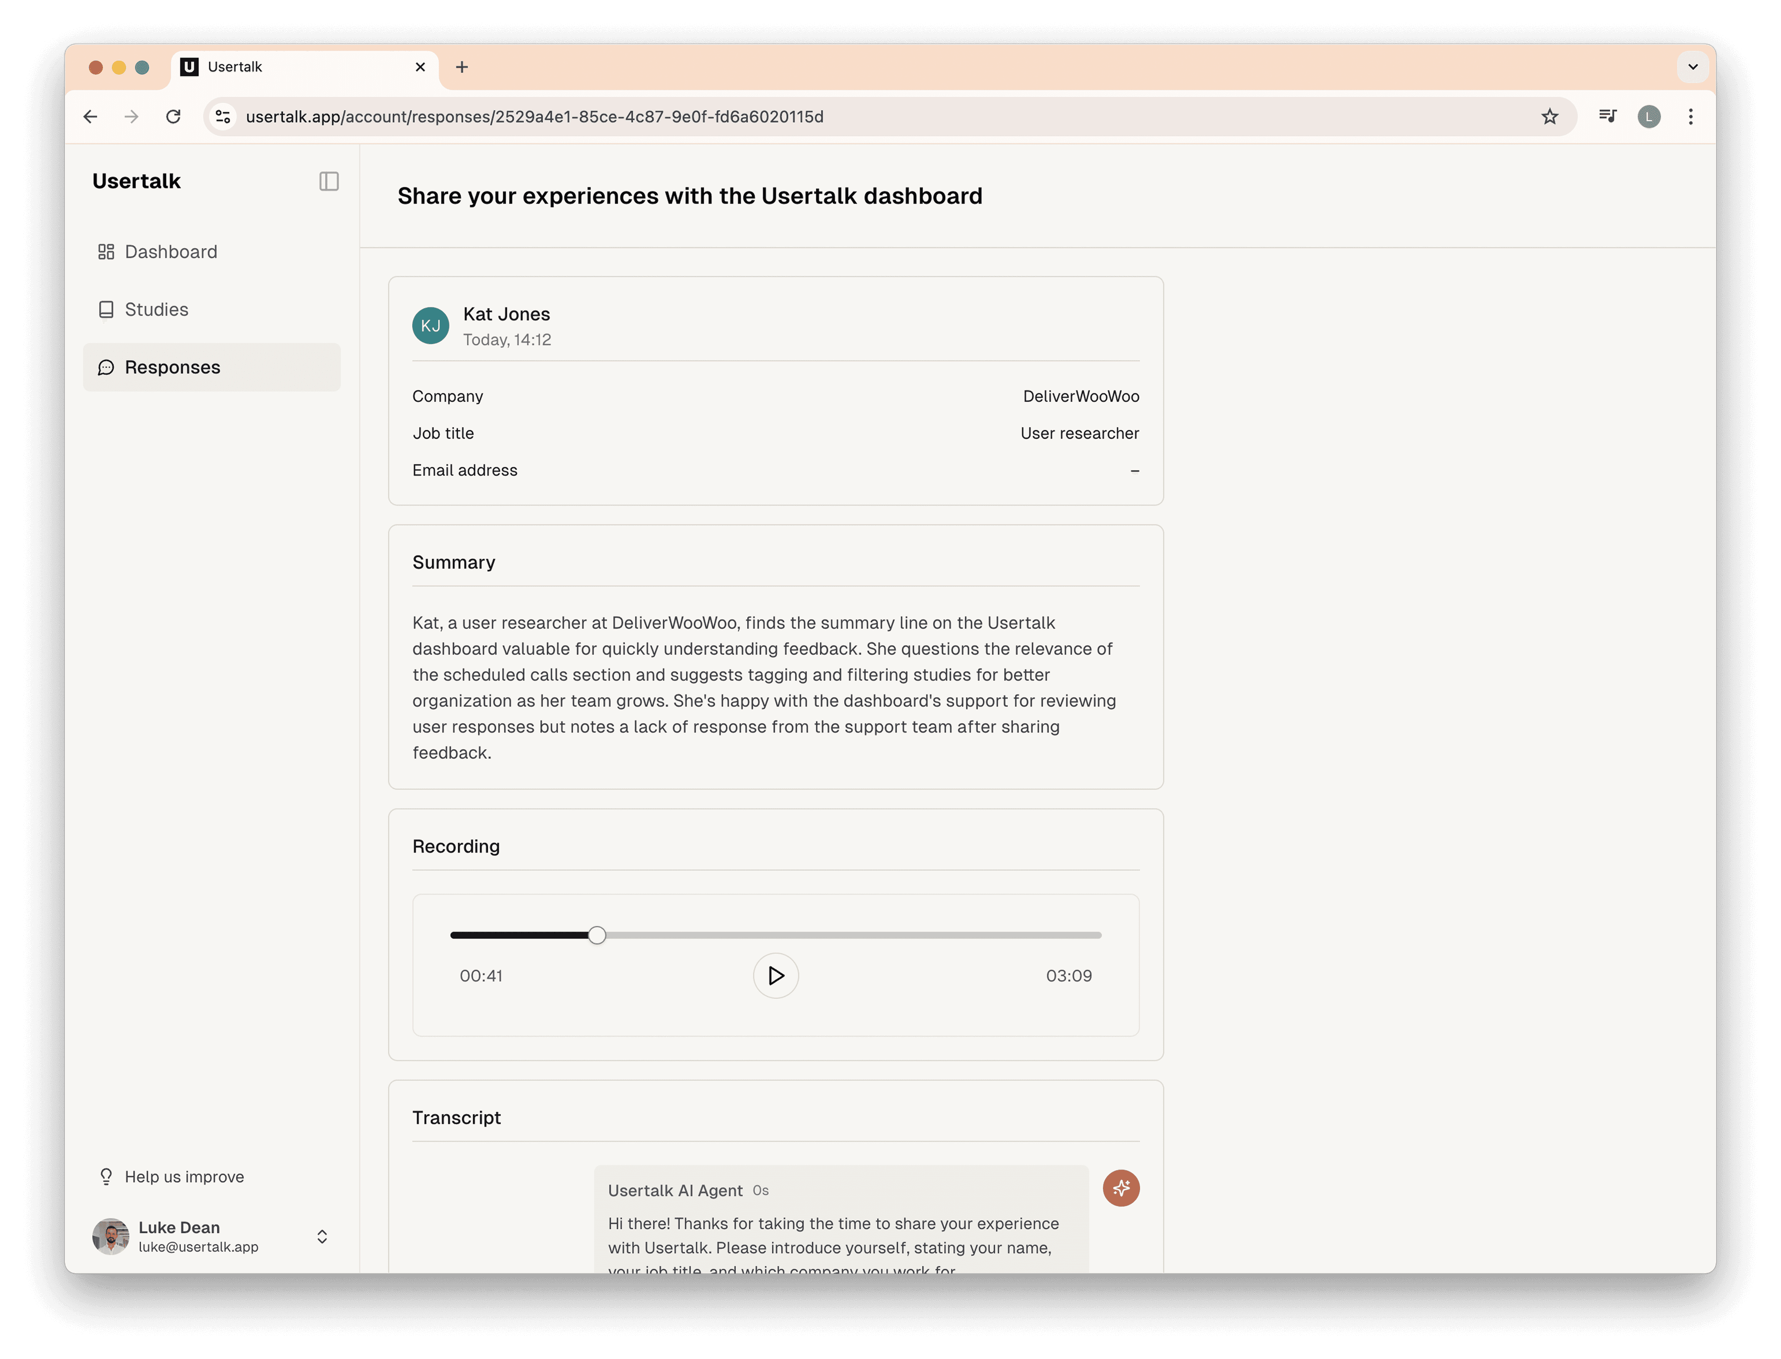Viewport: 1781px width, 1359px height.
Task: Click the total duration 03:09
Action: click(1068, 976)
